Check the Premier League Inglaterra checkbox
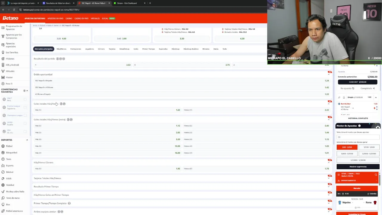Screen dimensions: 382x215 point(25,107)
